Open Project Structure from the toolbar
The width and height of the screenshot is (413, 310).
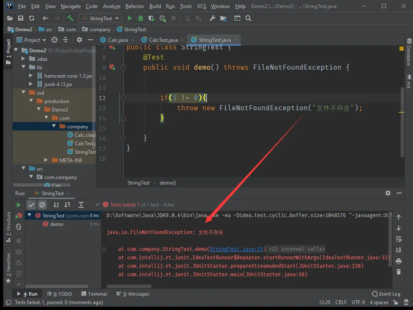223,18
